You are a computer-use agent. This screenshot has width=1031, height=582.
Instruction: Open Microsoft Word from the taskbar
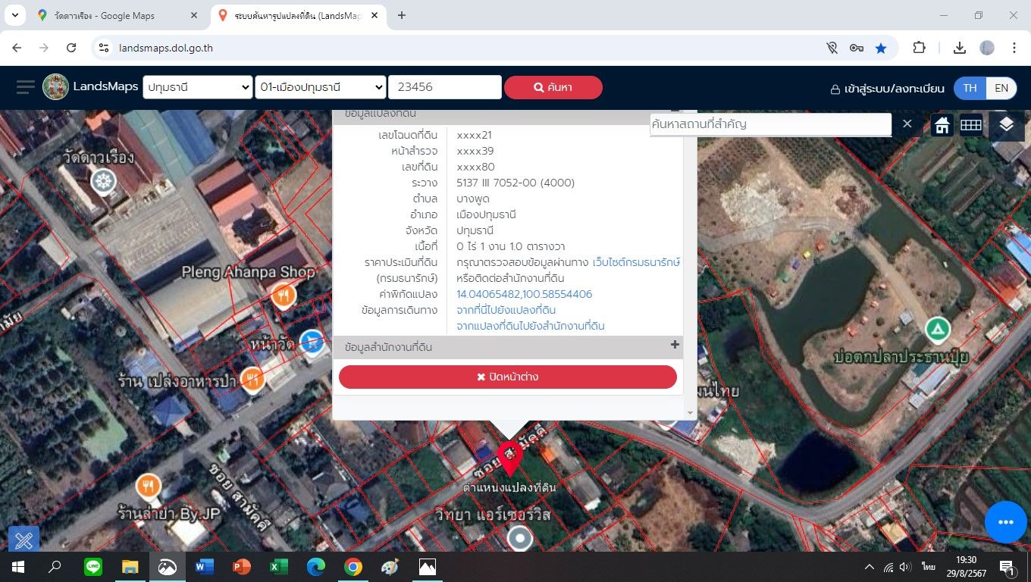pos(205,567)
